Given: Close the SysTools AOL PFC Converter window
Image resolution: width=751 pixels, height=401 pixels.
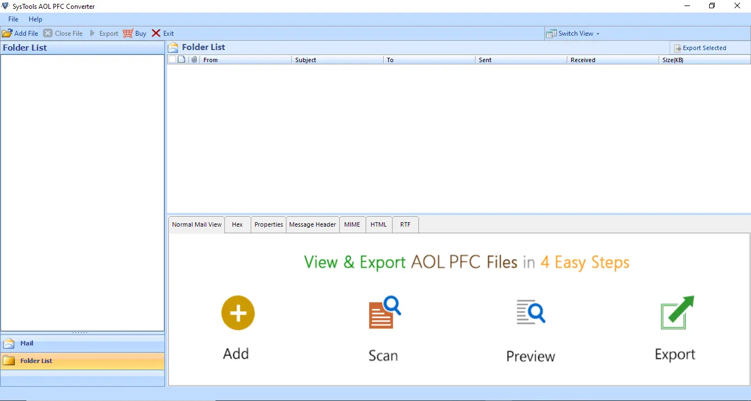Looking at the screenshot, I should 737,6.
